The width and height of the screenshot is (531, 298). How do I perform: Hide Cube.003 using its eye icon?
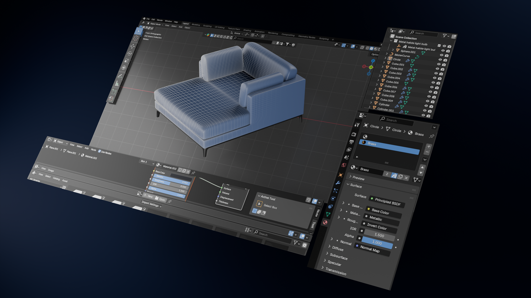436,73
